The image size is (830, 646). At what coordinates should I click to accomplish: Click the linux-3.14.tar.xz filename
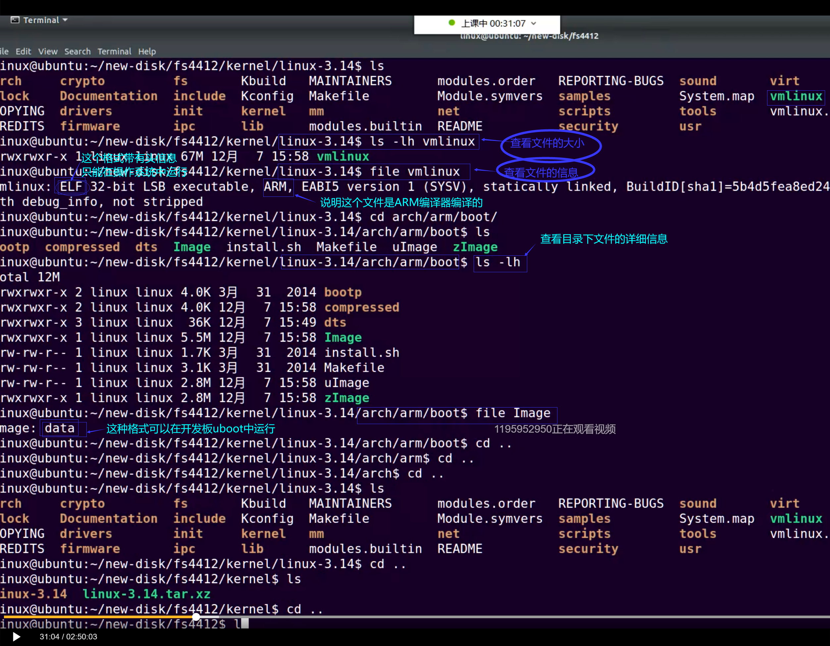(x=146, y=594)
